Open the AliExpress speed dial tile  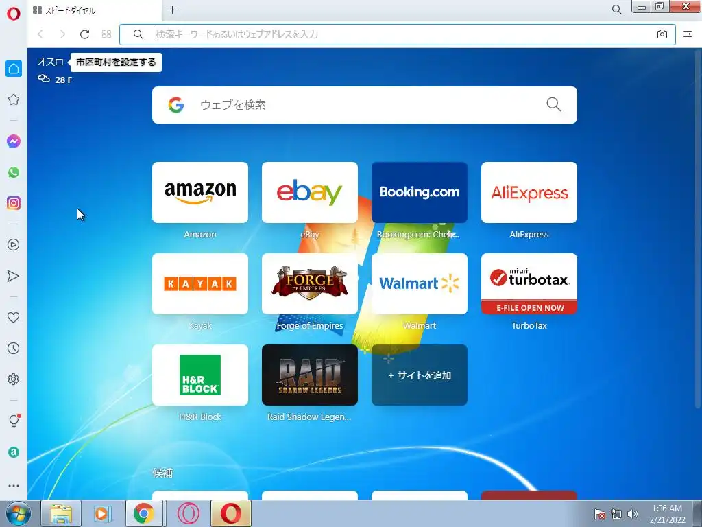click(529, 193)
